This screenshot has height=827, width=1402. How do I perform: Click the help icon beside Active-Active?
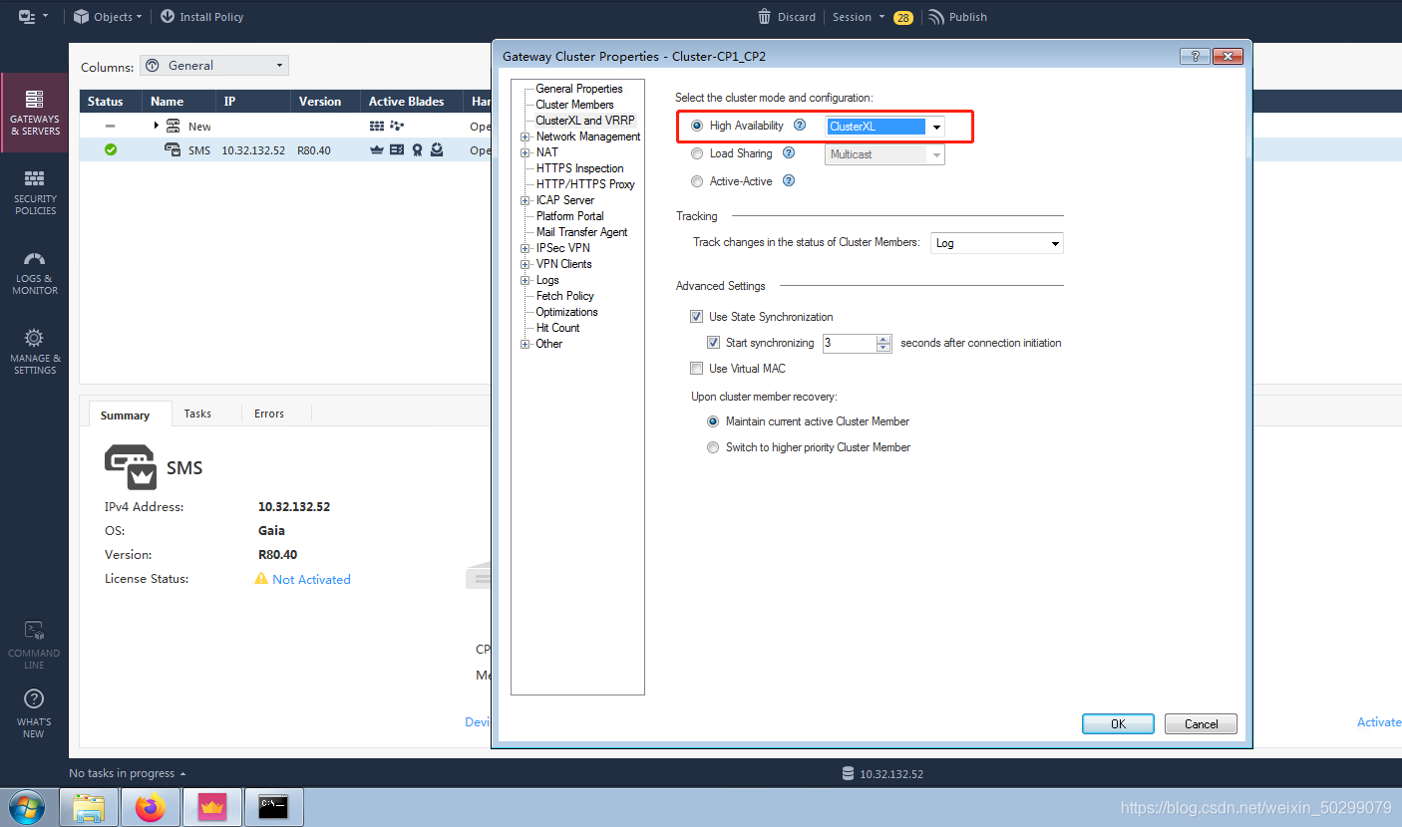789,181
